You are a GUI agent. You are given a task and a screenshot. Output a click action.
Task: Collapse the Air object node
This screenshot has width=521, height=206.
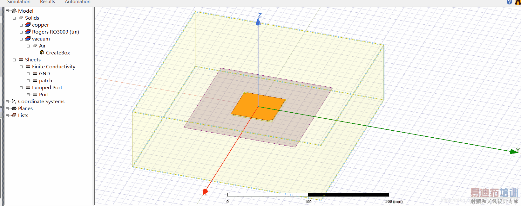click(x=28, y=46)
